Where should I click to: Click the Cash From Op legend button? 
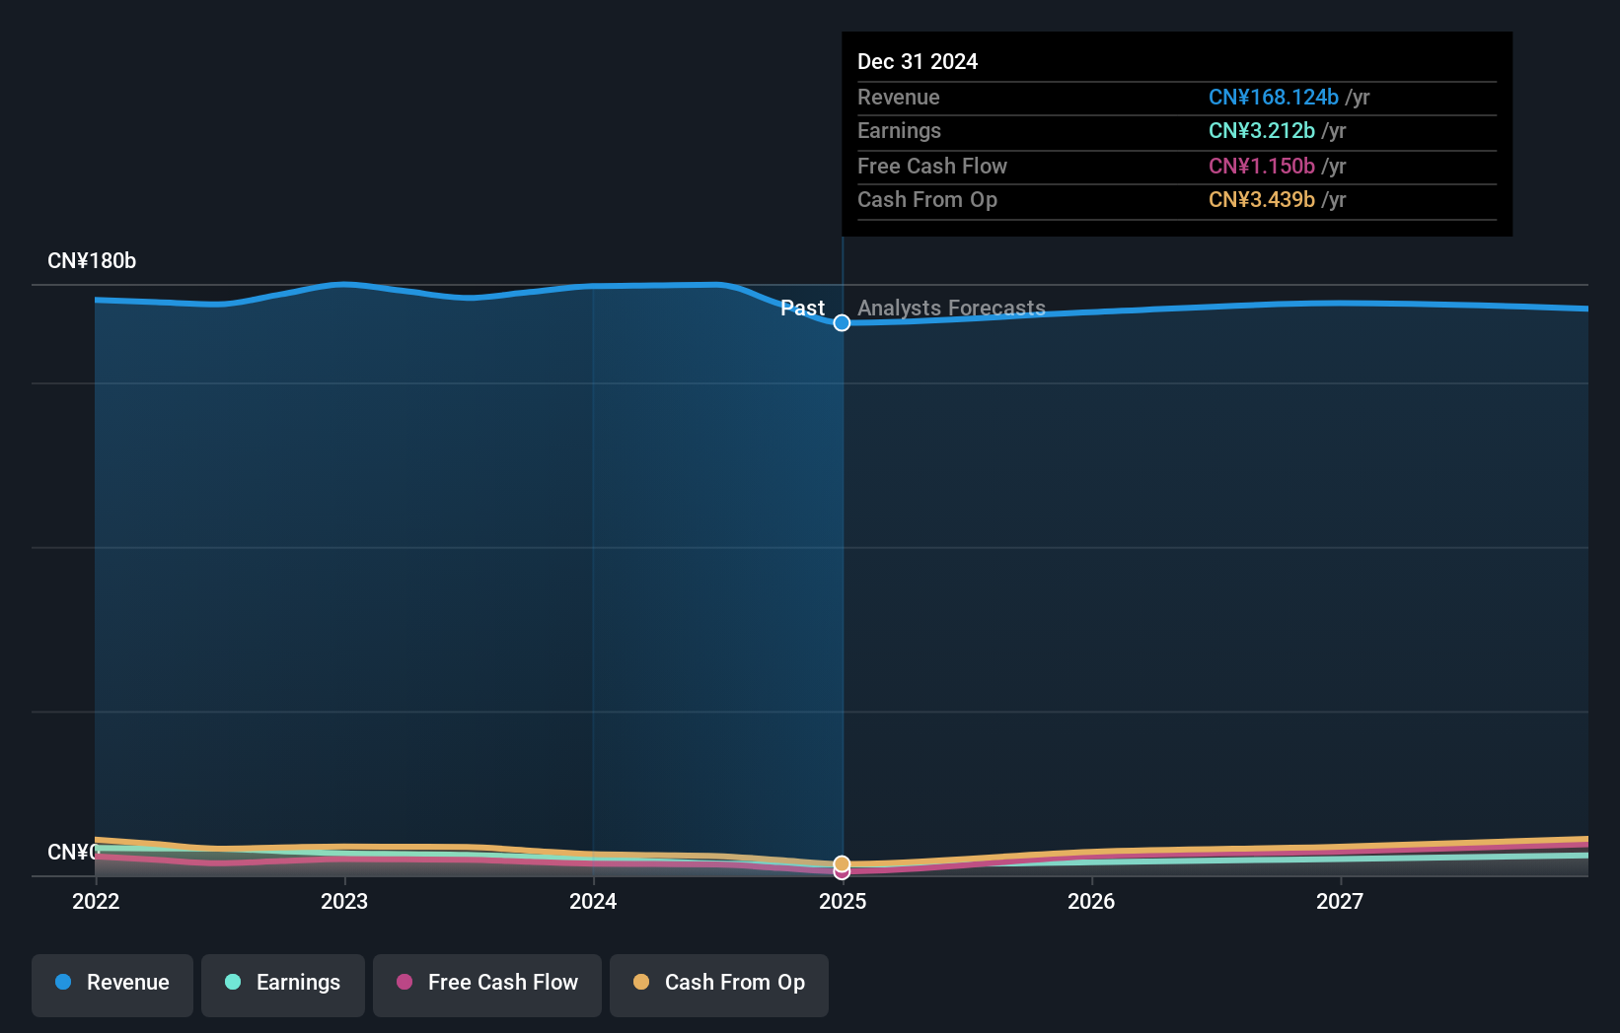[719, 985]
